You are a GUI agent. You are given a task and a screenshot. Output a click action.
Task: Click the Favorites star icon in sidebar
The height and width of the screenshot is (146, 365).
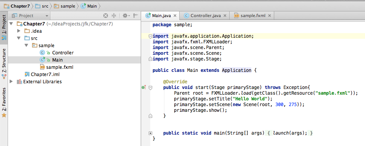[4, 115]
